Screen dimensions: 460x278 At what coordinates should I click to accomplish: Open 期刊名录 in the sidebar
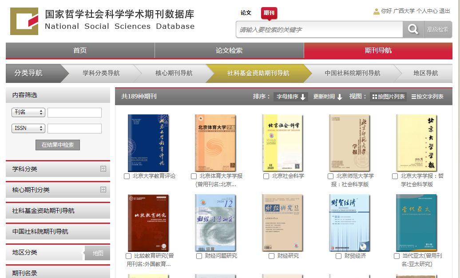point(58,272)
